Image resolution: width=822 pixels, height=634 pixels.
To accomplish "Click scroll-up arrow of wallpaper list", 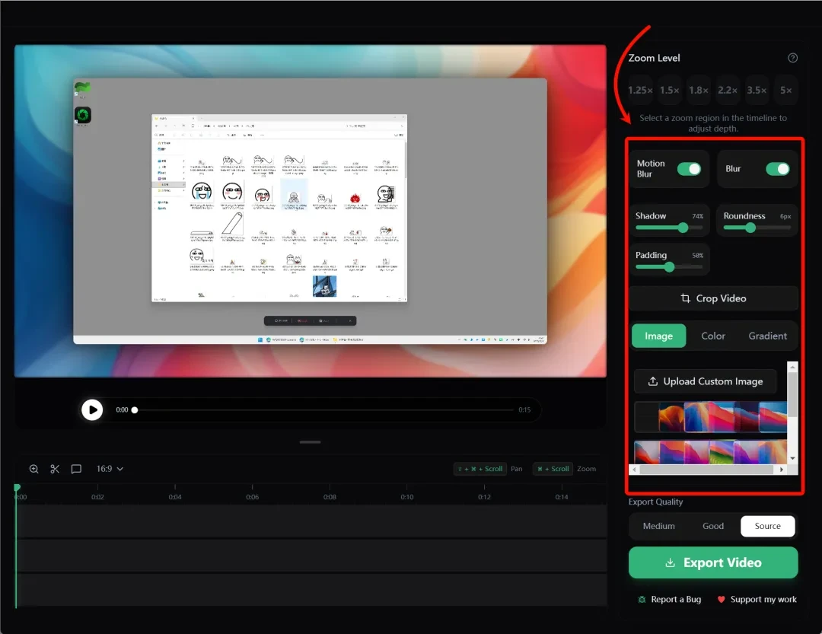I will (792, 366).
